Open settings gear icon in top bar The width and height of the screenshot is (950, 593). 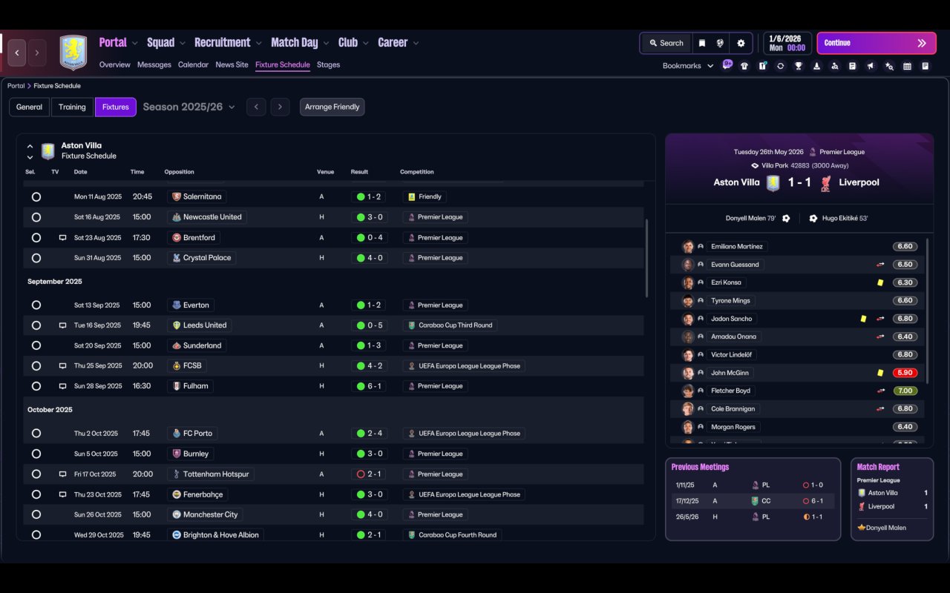coord(741,43)
